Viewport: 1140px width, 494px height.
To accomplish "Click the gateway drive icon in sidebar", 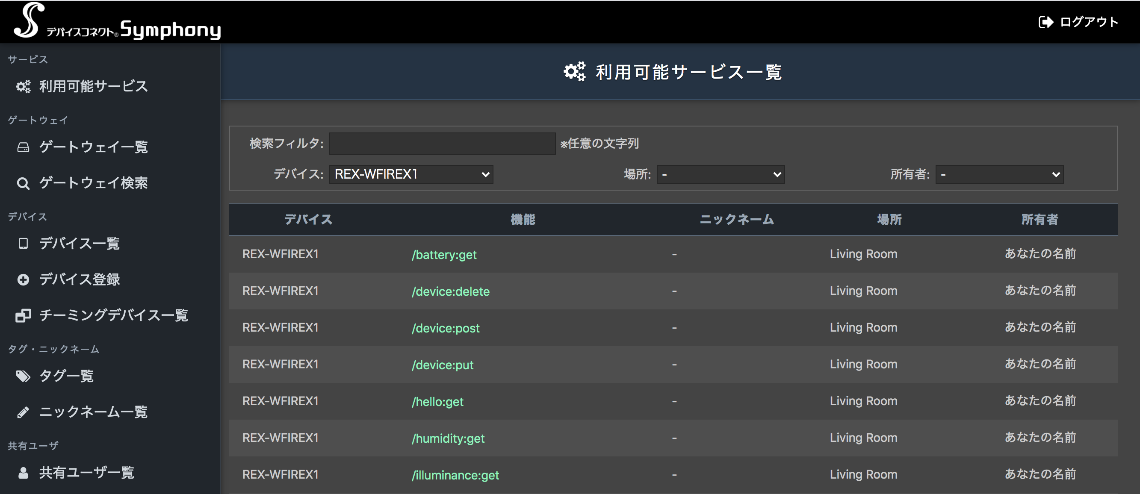I will [23, 147].
